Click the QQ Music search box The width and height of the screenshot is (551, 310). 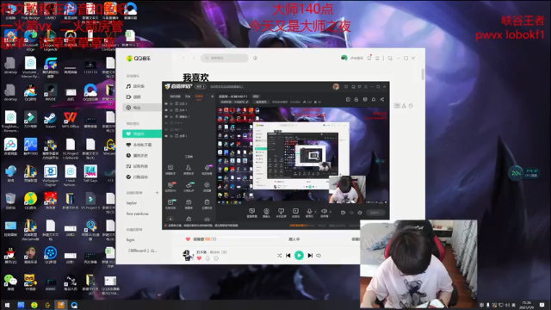225,58
